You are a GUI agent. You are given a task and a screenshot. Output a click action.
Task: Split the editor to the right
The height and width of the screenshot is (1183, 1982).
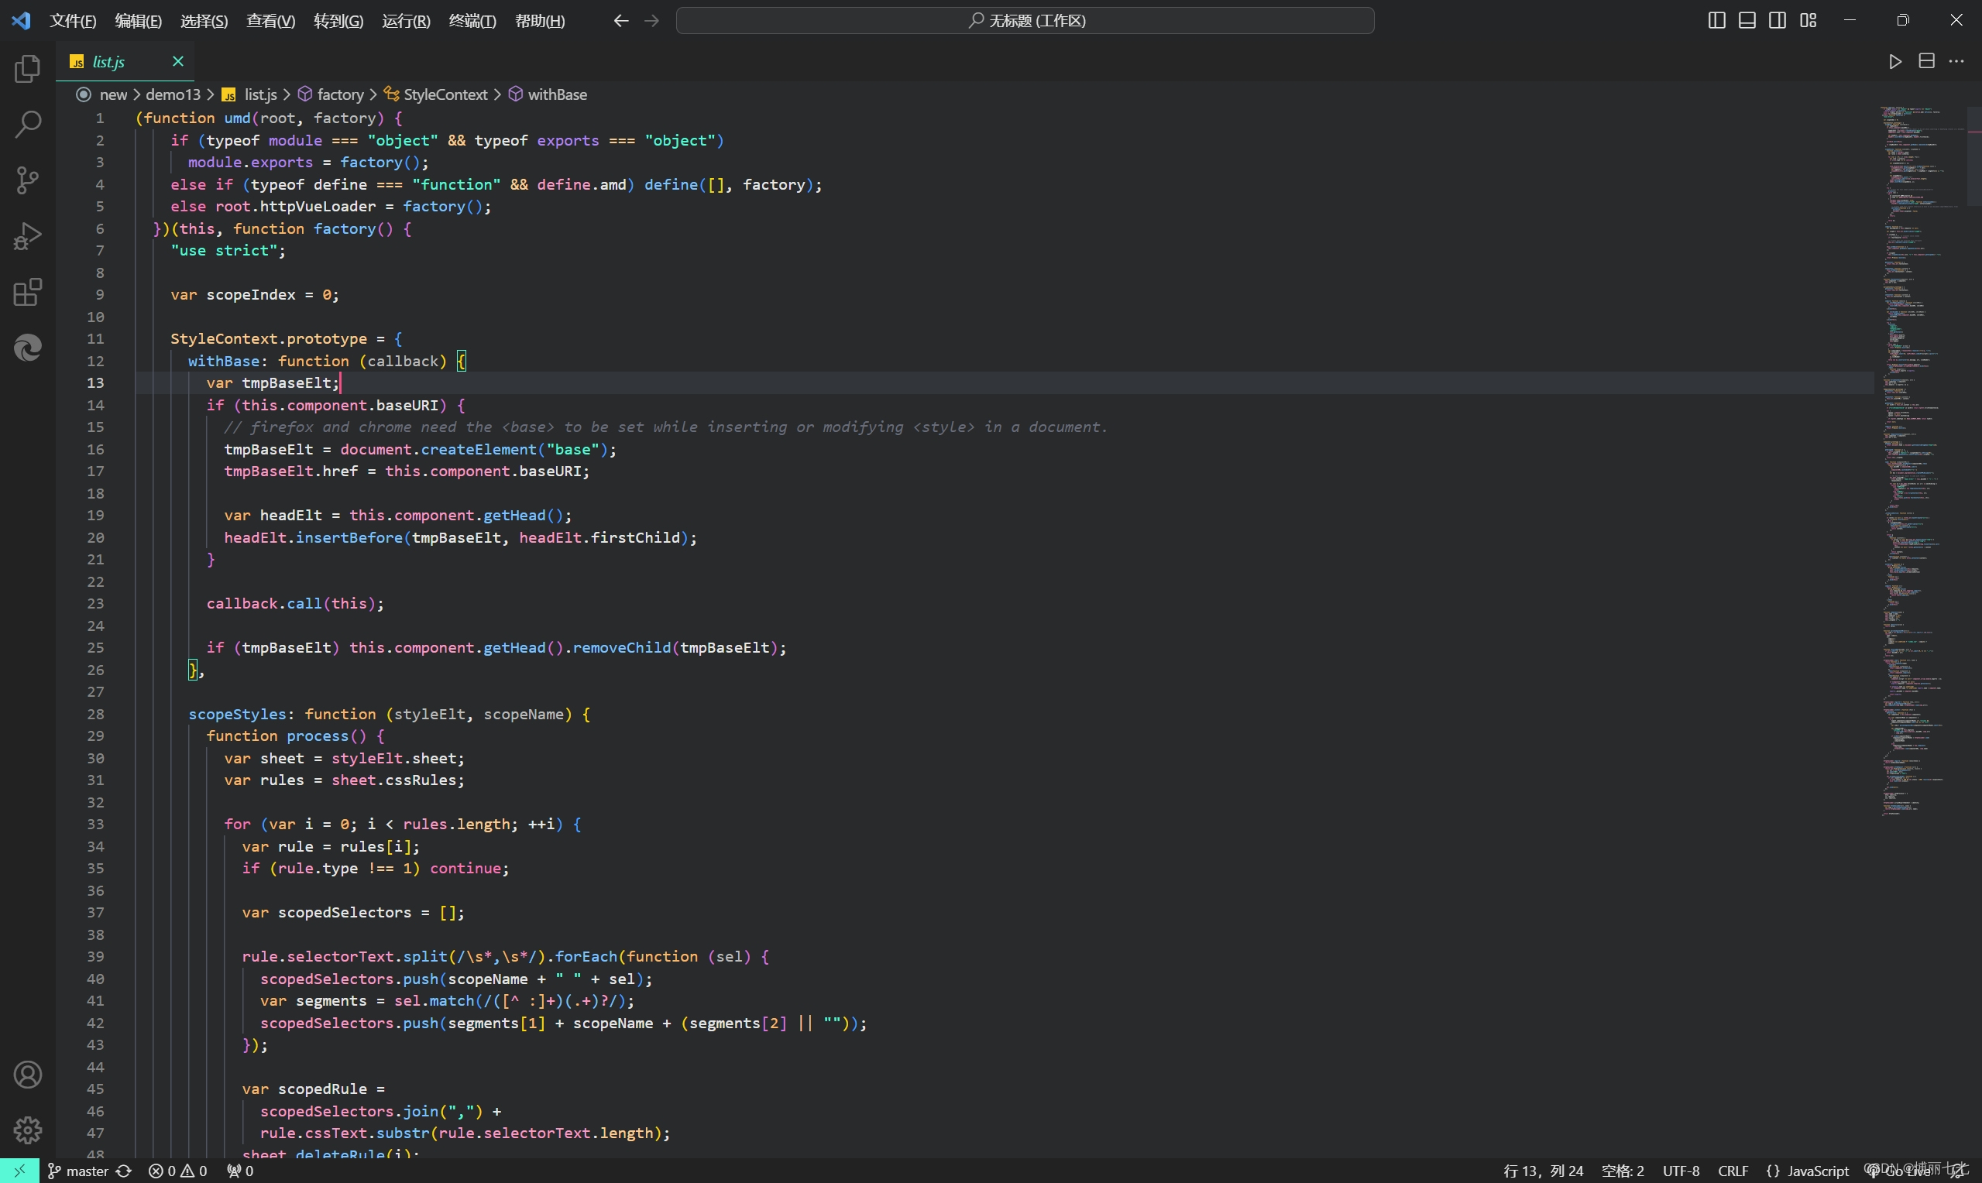pyautogui.click(x=1926, y=61)
